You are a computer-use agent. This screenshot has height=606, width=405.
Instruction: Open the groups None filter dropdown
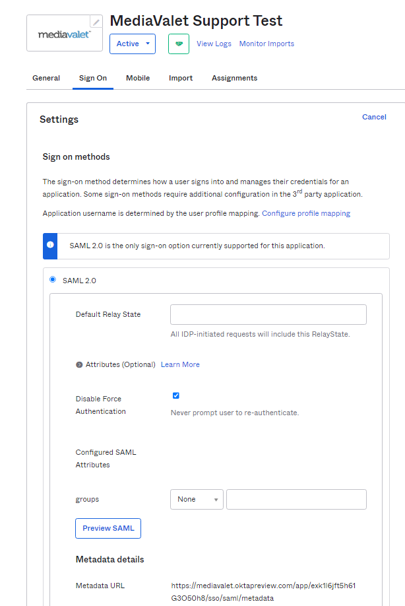197,499
